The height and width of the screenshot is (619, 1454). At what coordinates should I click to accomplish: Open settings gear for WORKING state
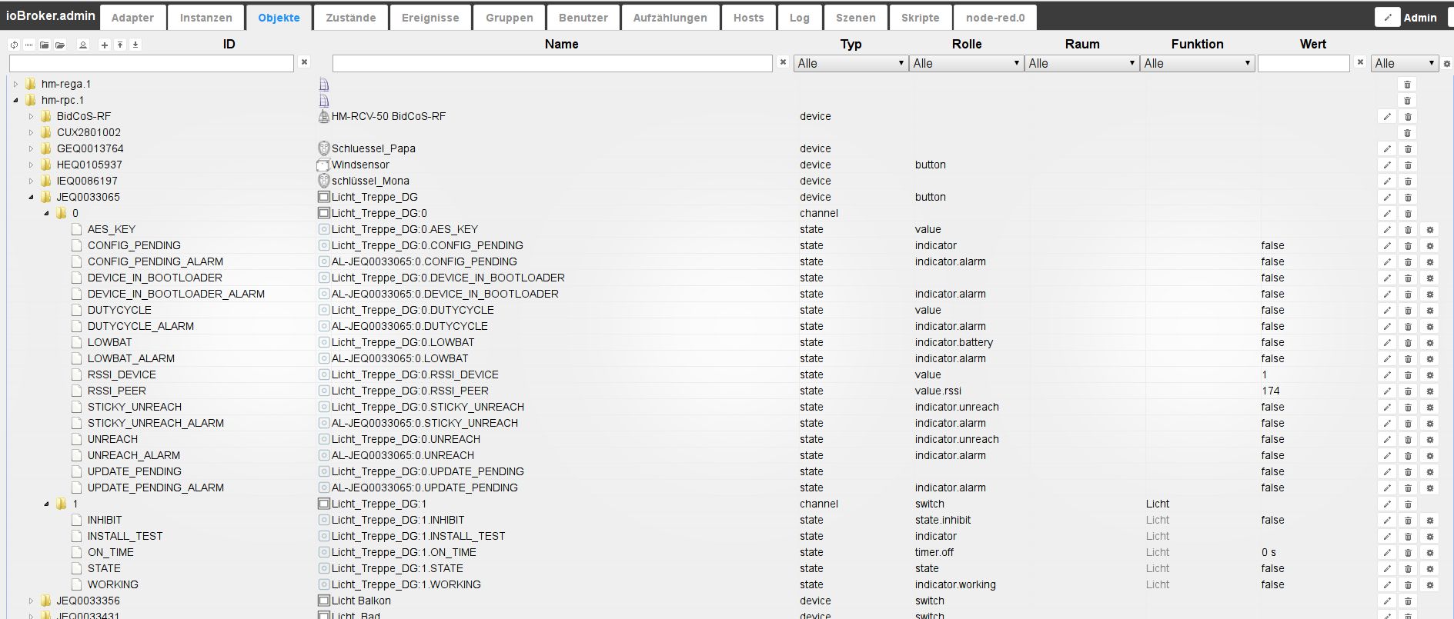tap(1430, 585)
